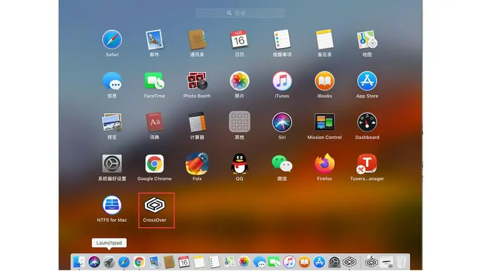This screenshot has width=483, height=271.
Task: Open NTFS for Mac
Action: 112,205
